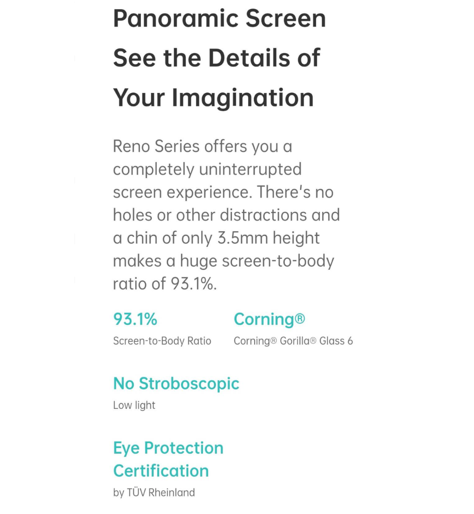Viewport: 474px width, 514px height.
Task: Click the 'Panoramic Screen' heading line
Action: (x=219, y=19)
